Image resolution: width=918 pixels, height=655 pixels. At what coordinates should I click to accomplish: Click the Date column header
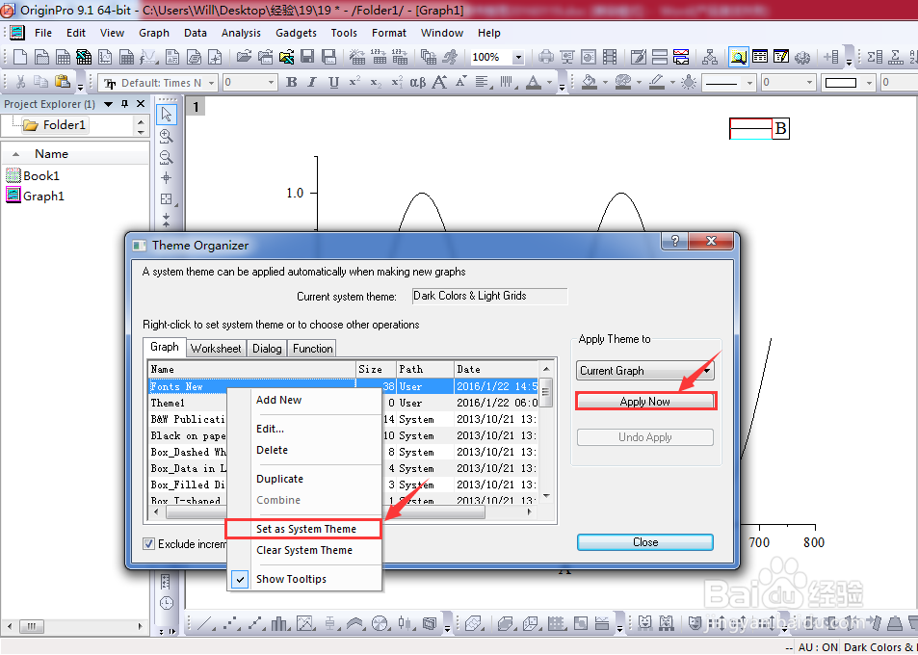(496, 369)
